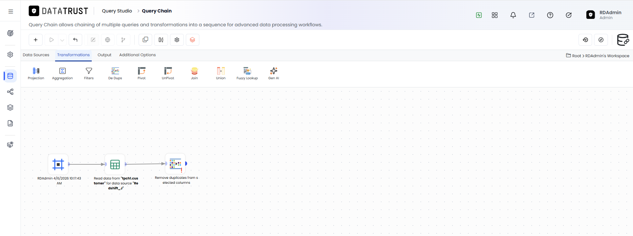Choose the Filters transformation

tap(89, 73)
